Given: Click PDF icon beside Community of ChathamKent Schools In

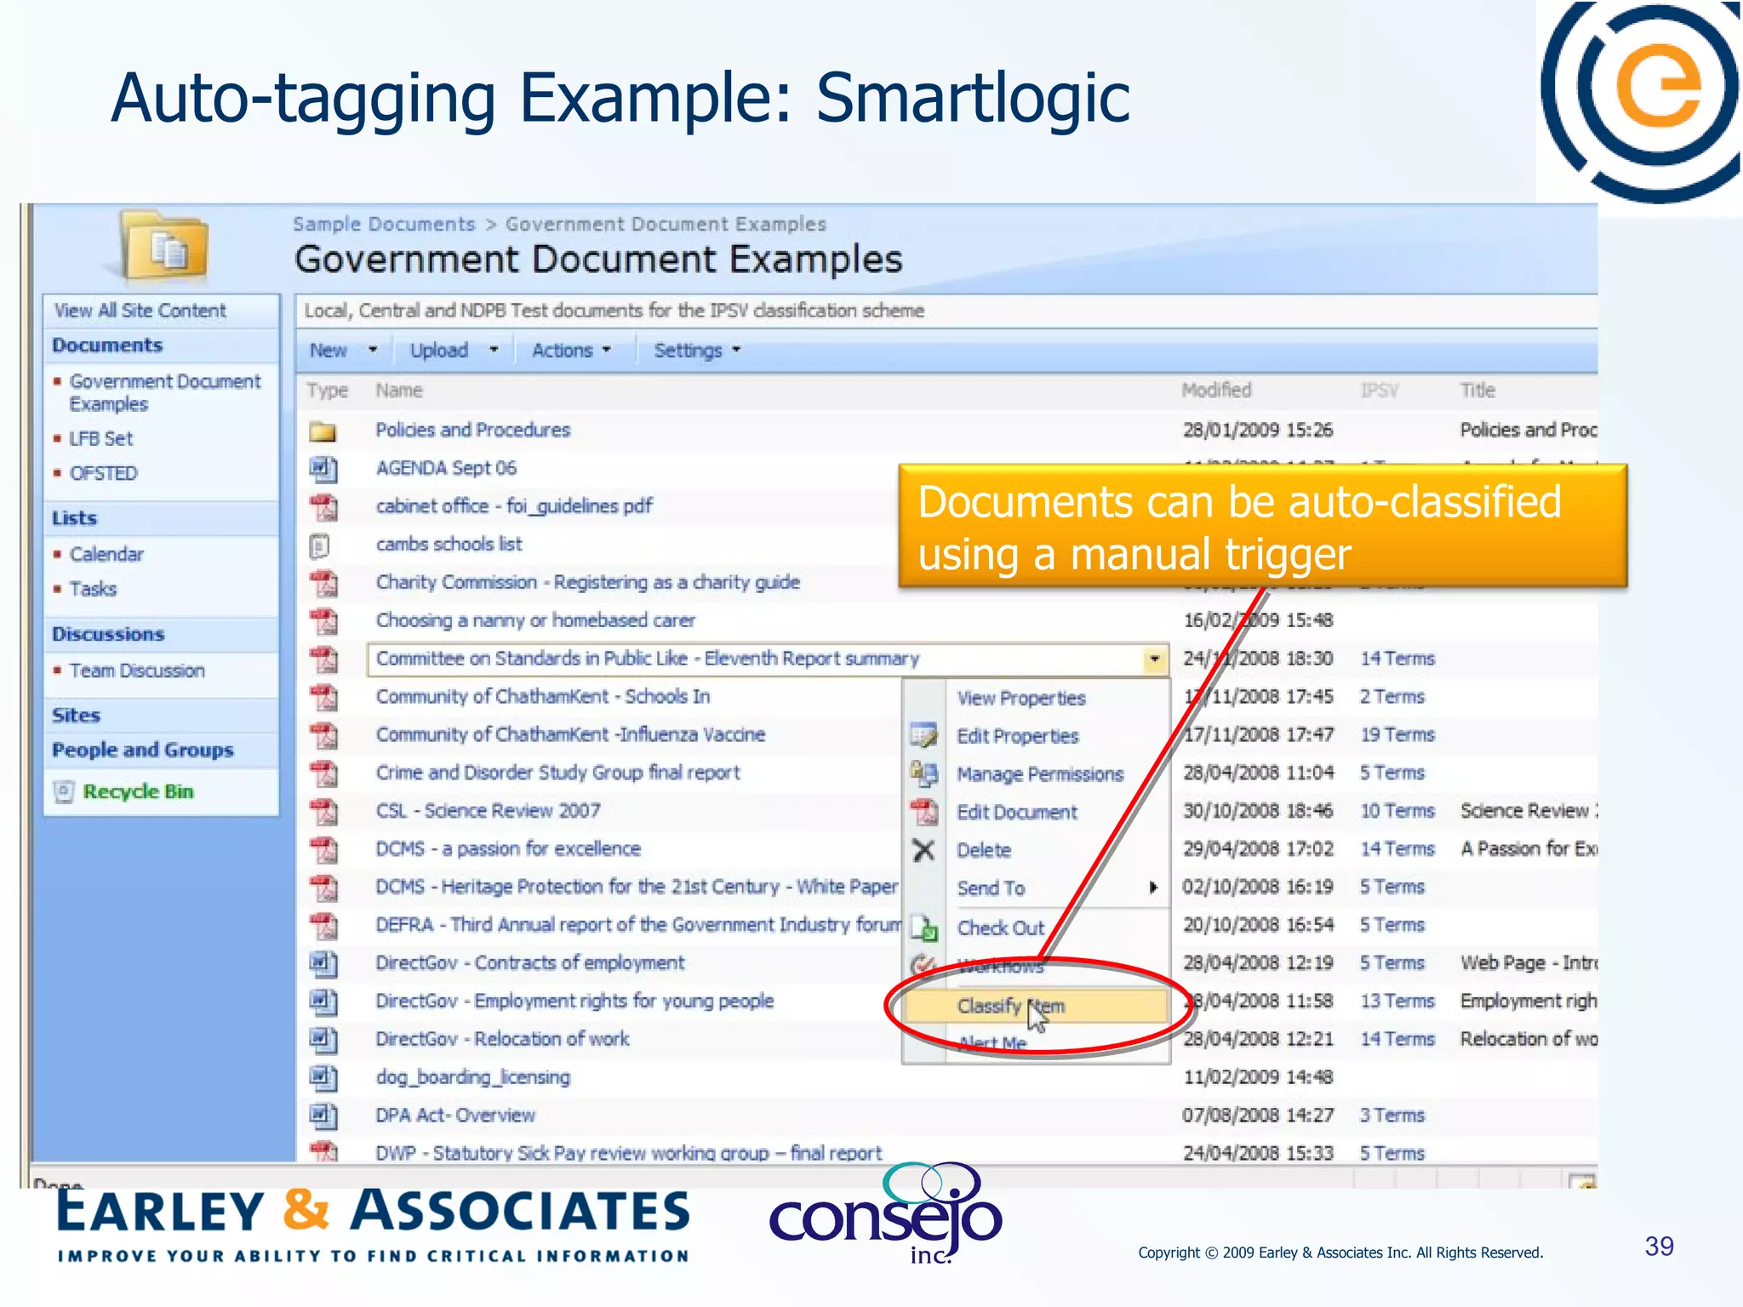Looking at the screenshot, I should (323, 698).
